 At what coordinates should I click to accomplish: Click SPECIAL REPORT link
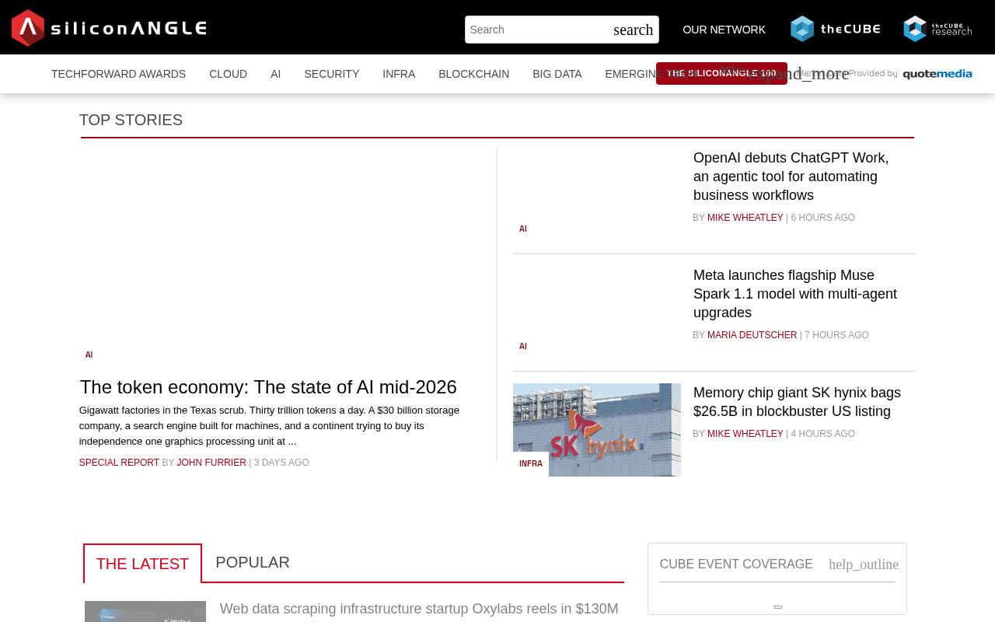click(119, 463)
